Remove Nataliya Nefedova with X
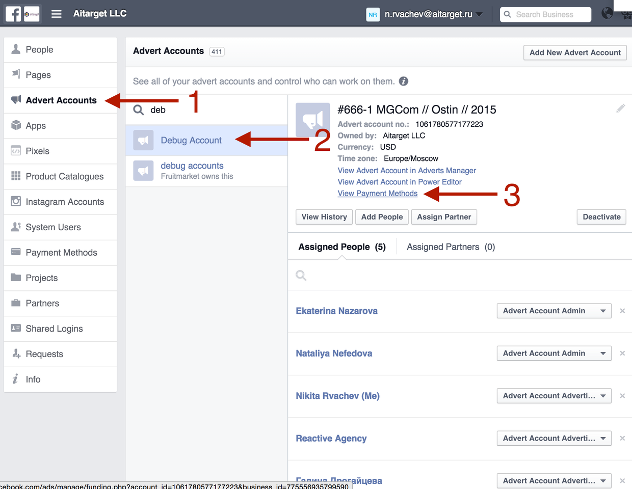The image size is (632, 489). [x=622, y=354]
